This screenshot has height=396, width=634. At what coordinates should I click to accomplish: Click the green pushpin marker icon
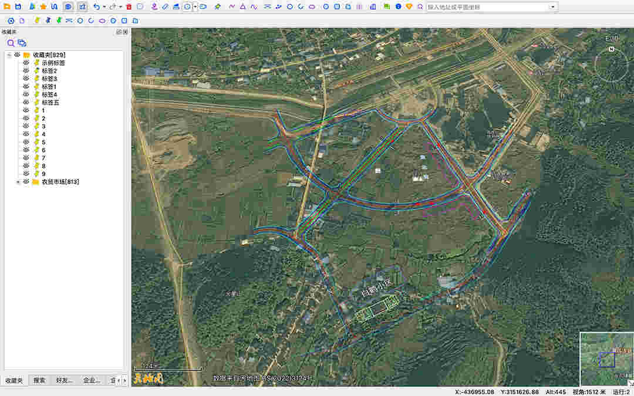coord(59,20)
